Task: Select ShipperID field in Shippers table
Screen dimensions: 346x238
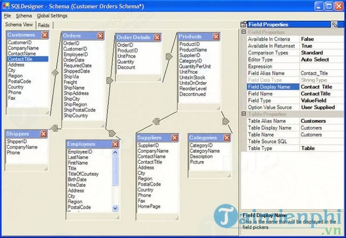Action: pos(17,141)
